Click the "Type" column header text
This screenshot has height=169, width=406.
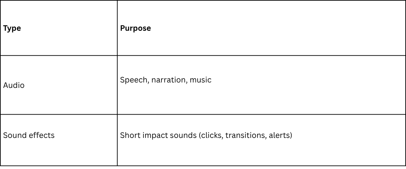[12, 28]
